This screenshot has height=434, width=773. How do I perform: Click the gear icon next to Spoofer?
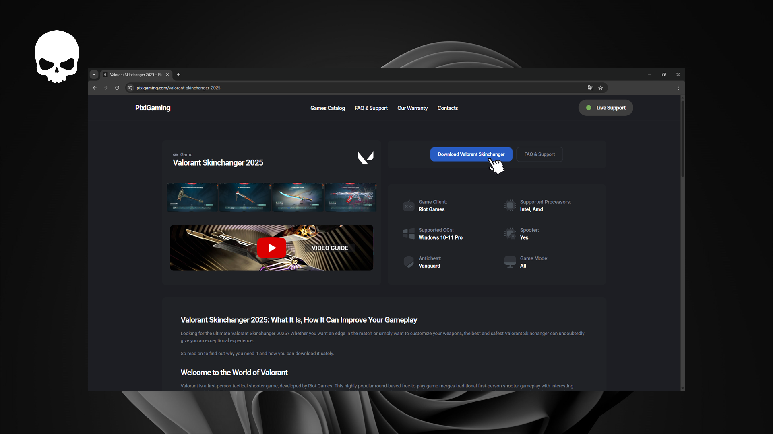[510, 233]
